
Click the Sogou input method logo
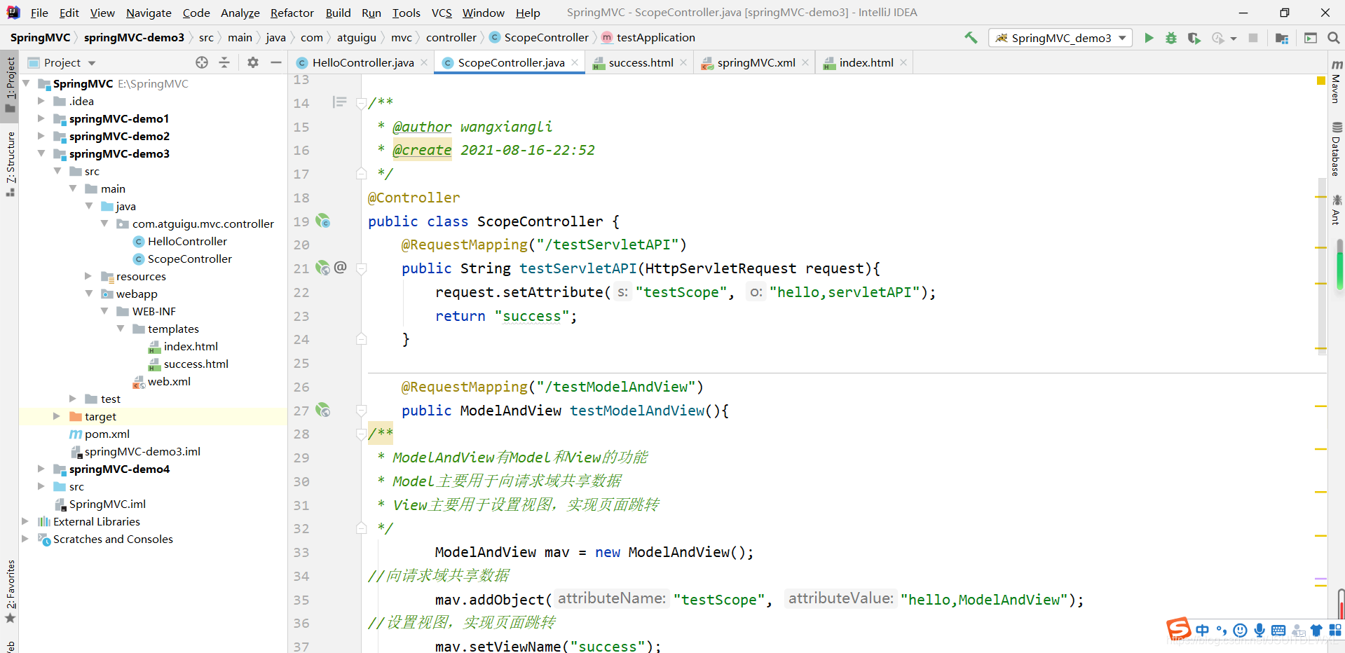click(1179, 628)
